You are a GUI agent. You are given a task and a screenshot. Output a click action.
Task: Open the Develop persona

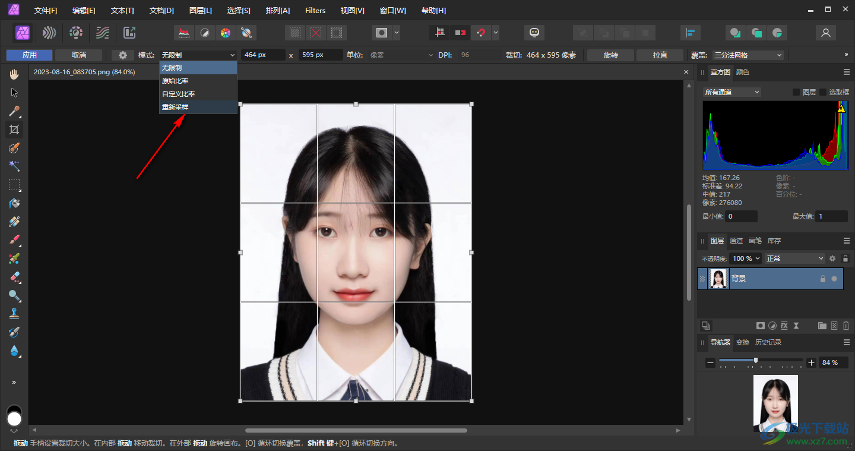[x=76, y=33]
